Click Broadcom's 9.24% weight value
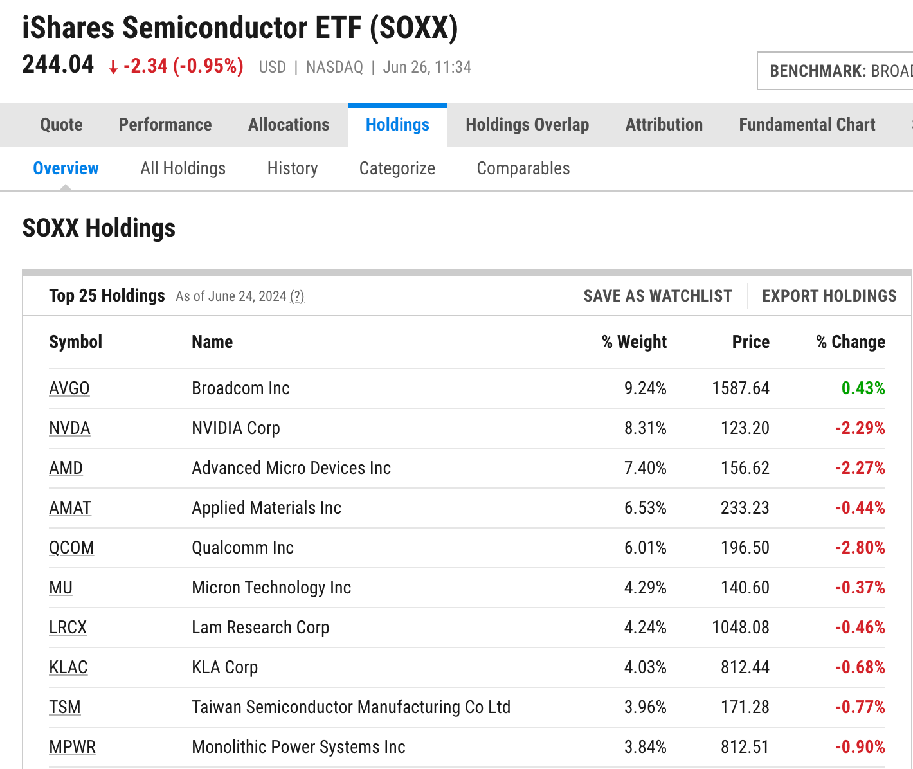 pyautogui.click(x=646, y=388)
